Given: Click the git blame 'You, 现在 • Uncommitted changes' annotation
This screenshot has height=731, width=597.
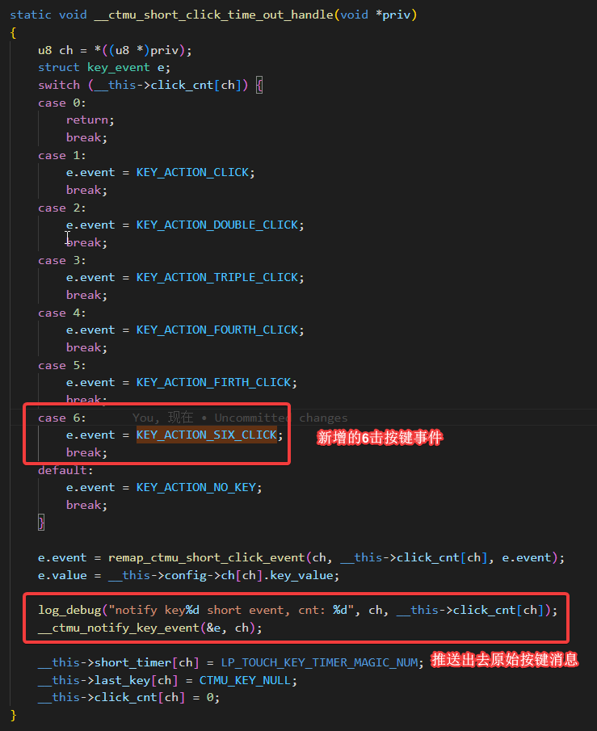Looking at the screenshot, I should tap(240, 418).
